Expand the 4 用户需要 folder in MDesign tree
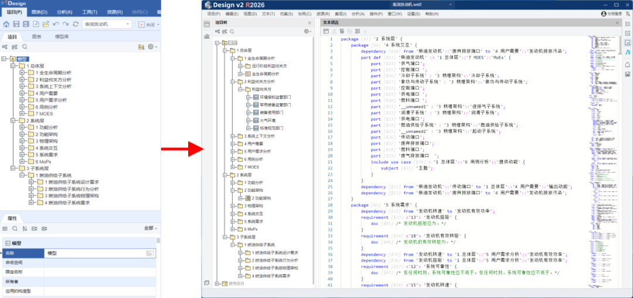 tap(22, 93)
